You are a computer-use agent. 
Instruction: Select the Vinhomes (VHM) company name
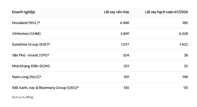tap(26, 34)
